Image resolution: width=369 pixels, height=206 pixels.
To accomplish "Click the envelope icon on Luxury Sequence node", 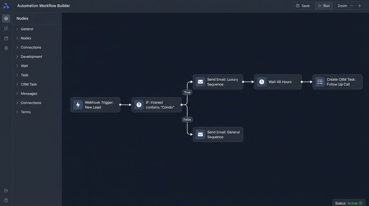I will 200,82.
